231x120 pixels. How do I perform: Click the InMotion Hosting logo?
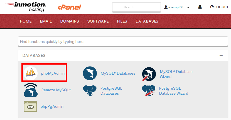(x=26, y=7)
